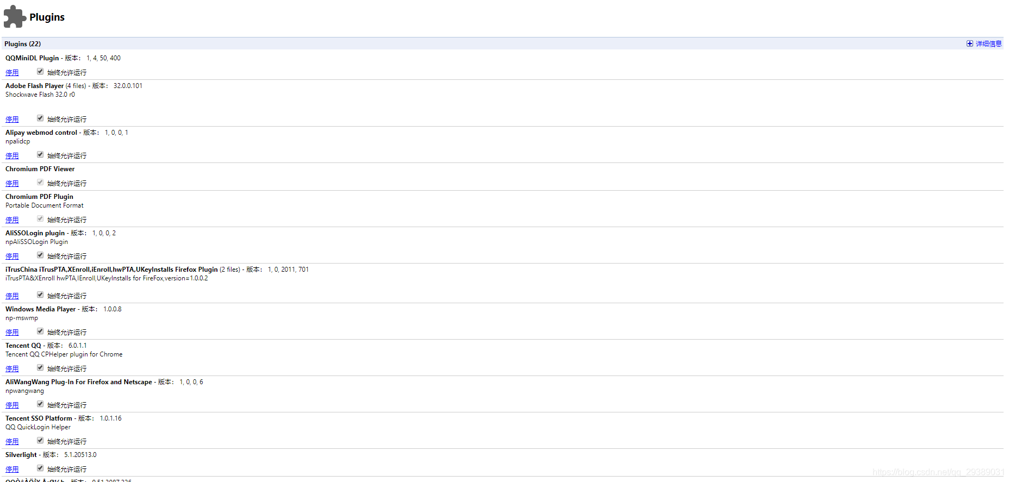The image size is (1009, 482).
Task: Toggle always-allow checkbox for QQMiniDL Plugin
Action: (40, 72)
